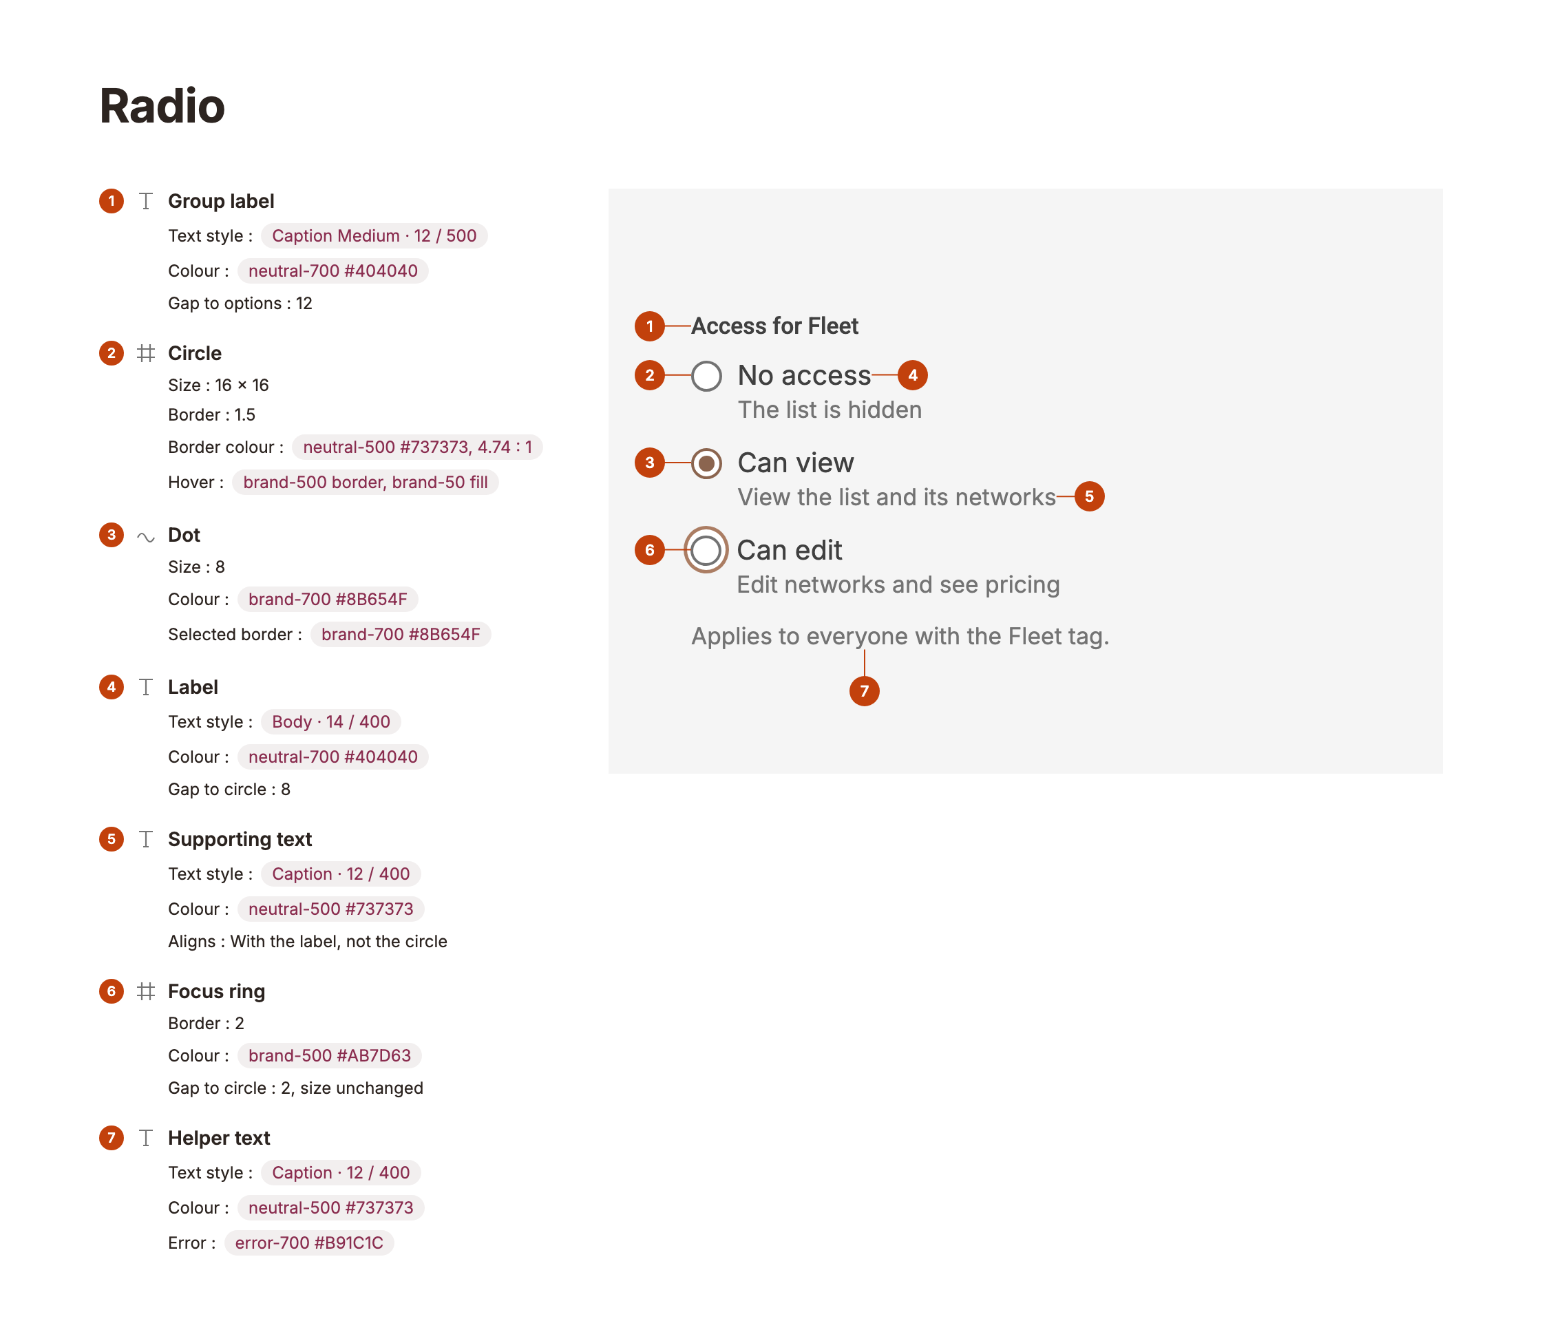1542x1321 pixels.
Task: Click the Can edit label text
Action: (790, 550)
